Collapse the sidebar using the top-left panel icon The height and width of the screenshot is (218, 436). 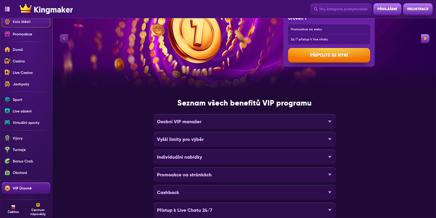[7, 9]
